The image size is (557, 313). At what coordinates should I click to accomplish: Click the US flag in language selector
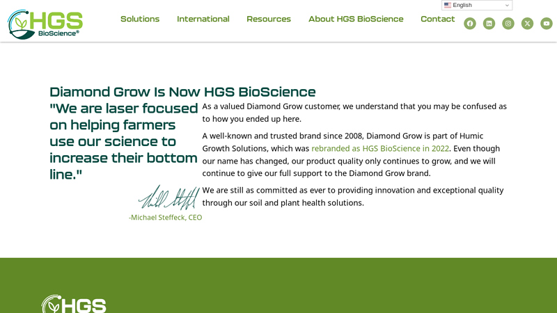[448, 5]
